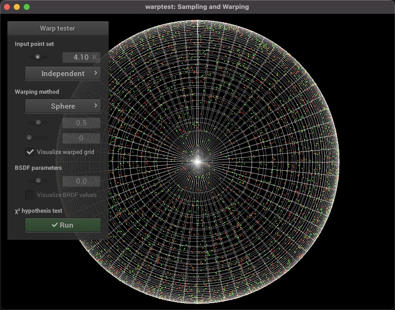Screen dimensions: 395x310
Task: Click the warp parameter slider beside 0.5
Action: (38, 122)
